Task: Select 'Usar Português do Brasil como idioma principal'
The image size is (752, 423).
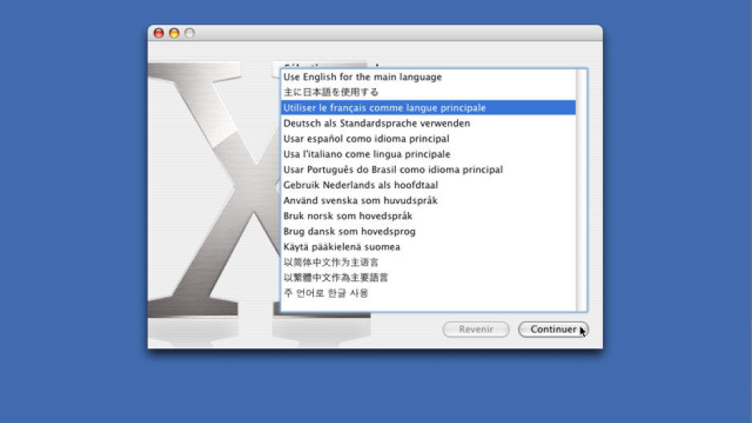Action: pyautogui.click(x=428, y=169)
